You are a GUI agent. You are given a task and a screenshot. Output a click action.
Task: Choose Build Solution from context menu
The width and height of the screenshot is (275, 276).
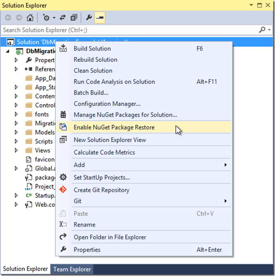coord(143,49)
